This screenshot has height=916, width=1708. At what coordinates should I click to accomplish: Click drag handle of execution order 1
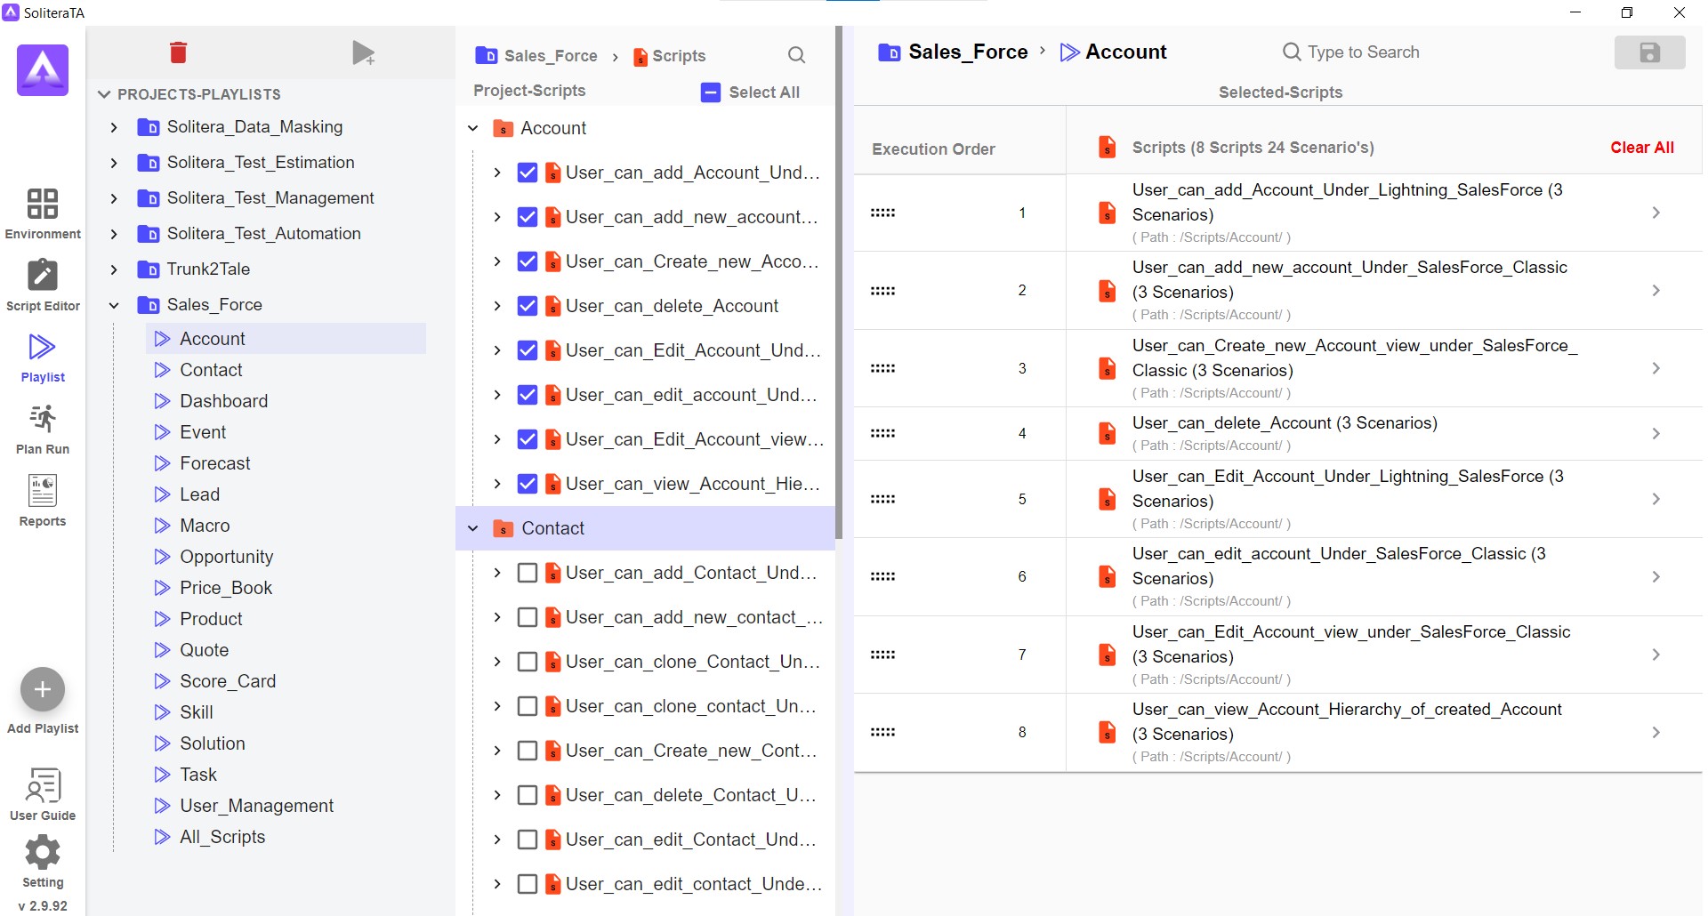tap(882, 213)
